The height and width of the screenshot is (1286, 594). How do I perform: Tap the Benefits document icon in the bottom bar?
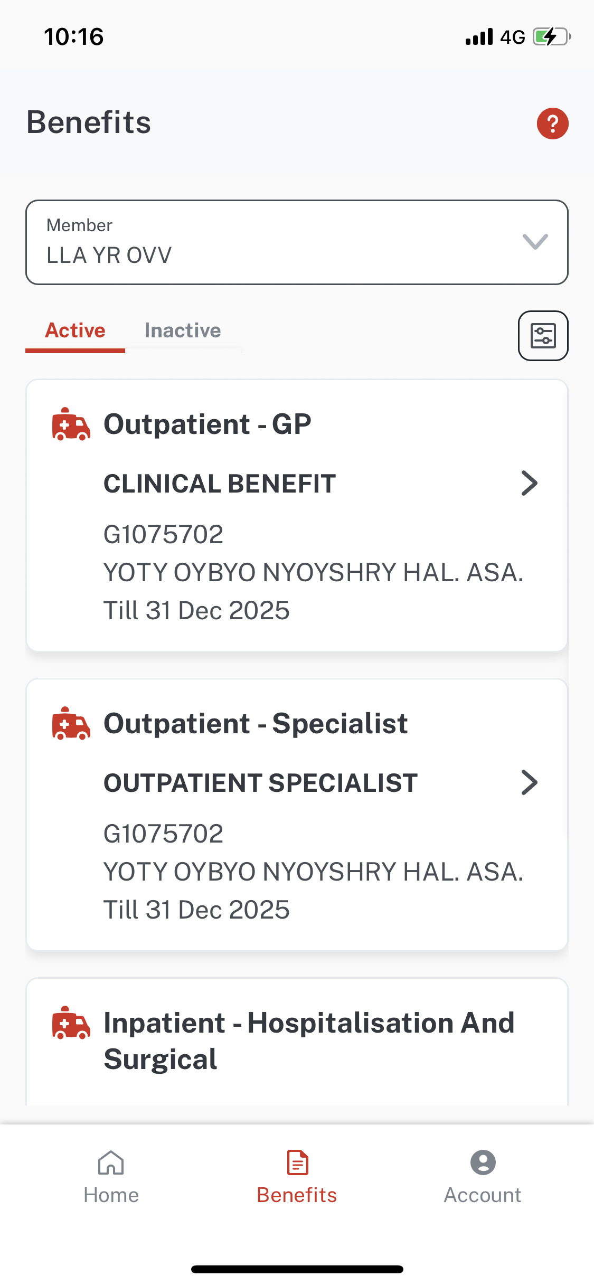coord(297,1162)
